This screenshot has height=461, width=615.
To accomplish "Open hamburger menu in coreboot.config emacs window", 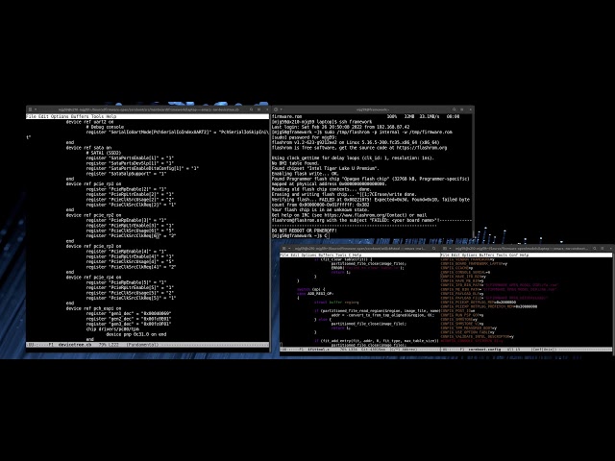I will [603, 248].
